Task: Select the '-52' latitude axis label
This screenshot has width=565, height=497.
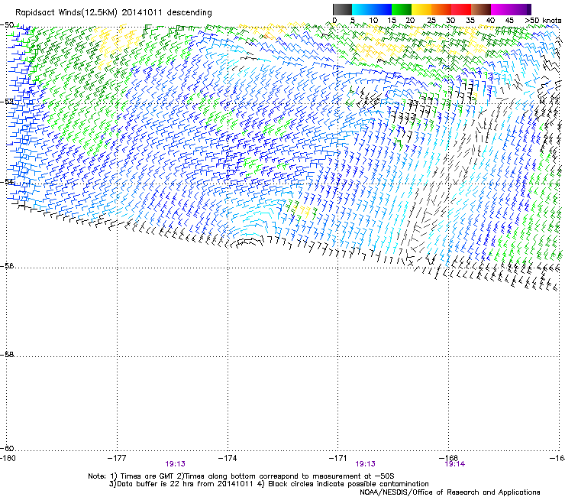Action: pos(7,102)
